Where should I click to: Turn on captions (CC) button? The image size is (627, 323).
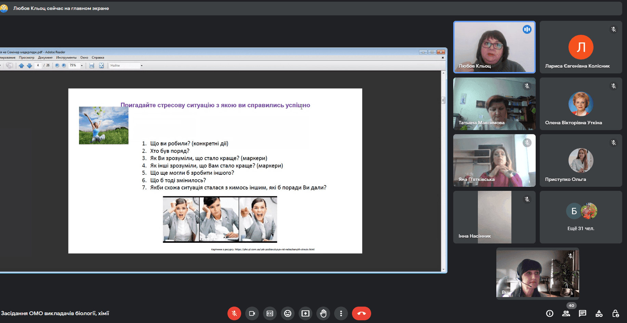pyautogui.click(x=270, y=313)
